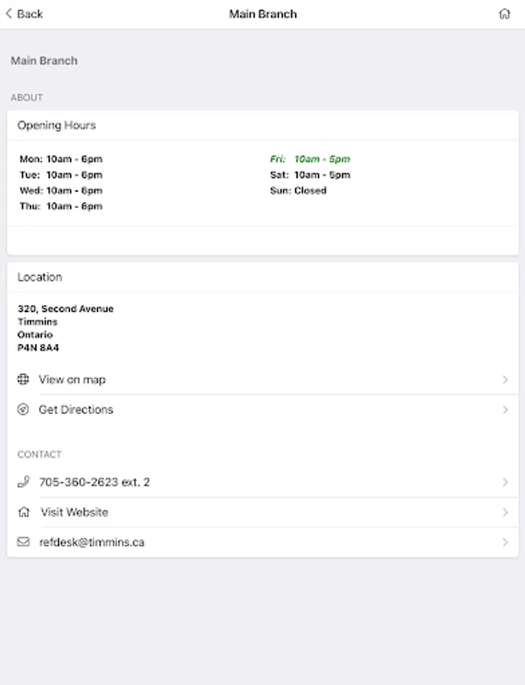Click the globe icon beside View on map
The image size is (525, 685).
[x=24, y=379]
